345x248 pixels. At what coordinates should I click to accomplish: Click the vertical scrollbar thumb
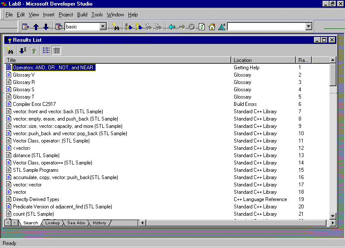(x=332, y=74)
